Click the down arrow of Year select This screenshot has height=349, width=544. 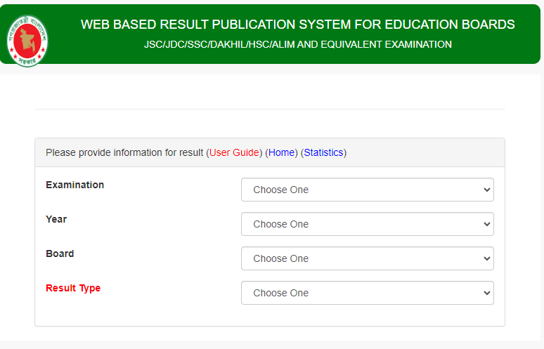(486, 224)
